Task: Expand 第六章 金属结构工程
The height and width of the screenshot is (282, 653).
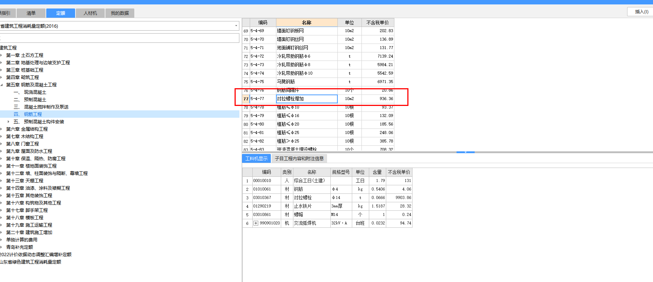Action: point(1,129)
